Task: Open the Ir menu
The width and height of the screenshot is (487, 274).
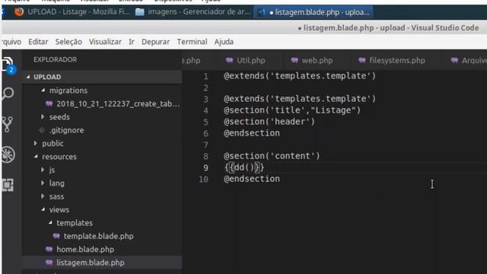Action: click(132, 42)
